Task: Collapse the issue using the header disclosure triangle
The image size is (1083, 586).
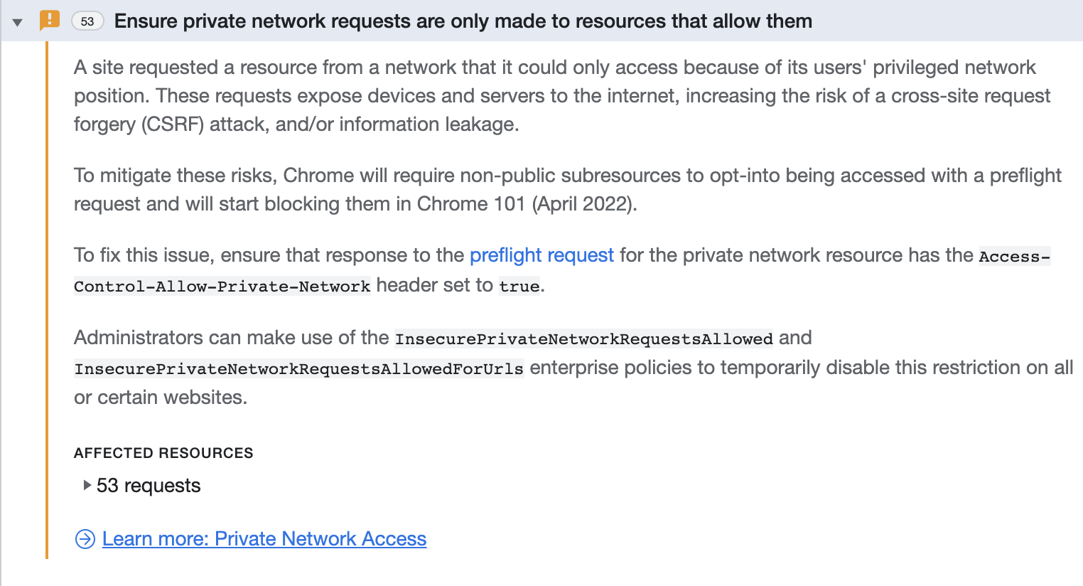Action: [16, 21]
